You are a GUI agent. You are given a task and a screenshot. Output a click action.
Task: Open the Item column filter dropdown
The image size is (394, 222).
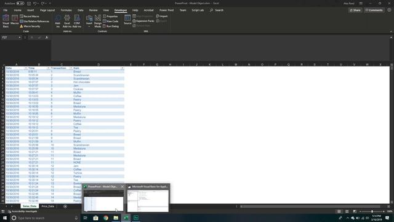tap(122, 68)
